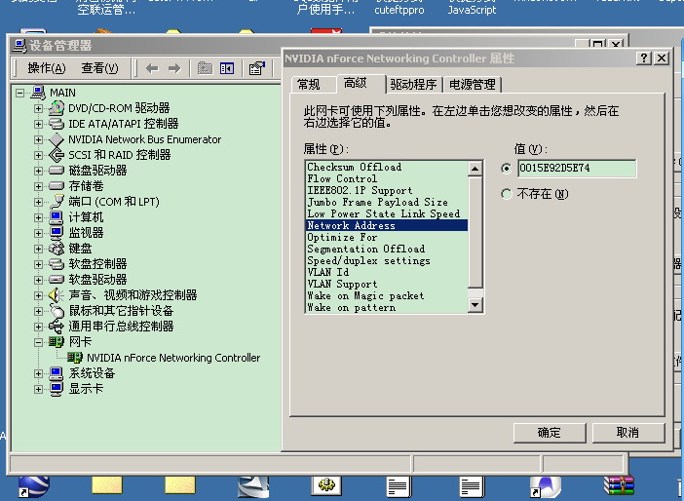Viewport: 684px width, 501px height.
Task: Click the 存储卷 storage volume icon
Action: click(x=57, y=186)
